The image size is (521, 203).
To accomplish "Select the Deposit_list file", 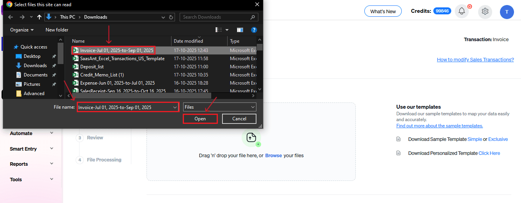I will pos(92,67).
